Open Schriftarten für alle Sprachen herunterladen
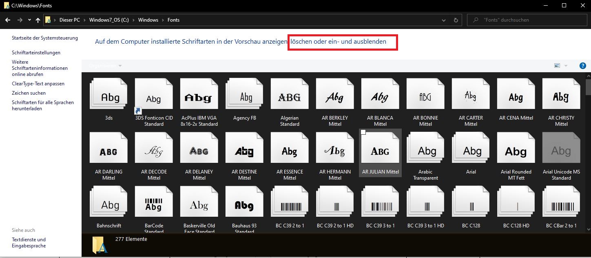Screen dimensions: 591x258 pyautogui.click(x=43, y=105)
